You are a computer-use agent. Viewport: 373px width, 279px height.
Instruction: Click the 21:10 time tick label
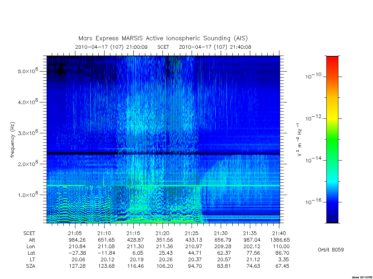pos(104,234)
